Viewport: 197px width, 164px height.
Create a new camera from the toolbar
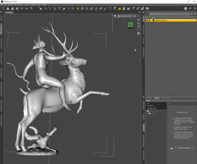[41, 8]
